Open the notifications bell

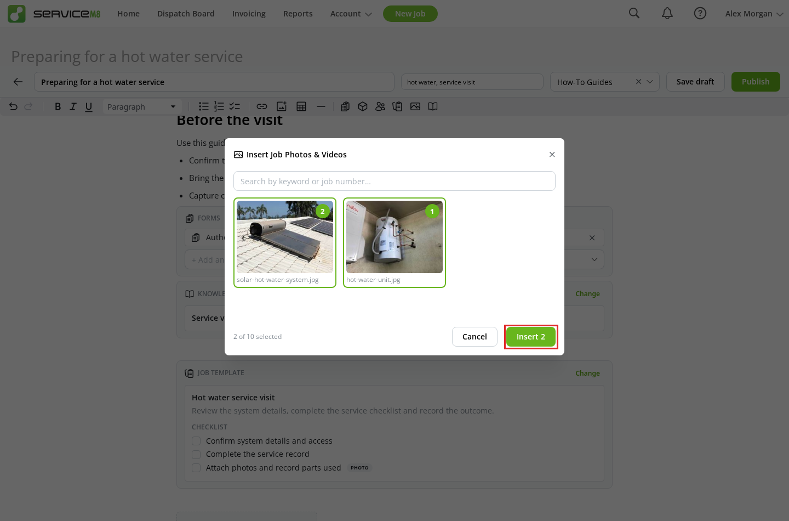tap(667, 13)
